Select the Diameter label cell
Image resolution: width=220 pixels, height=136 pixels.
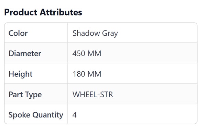click(36, 53)
